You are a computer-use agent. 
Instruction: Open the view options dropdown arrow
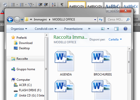click(x=108, y=29)
